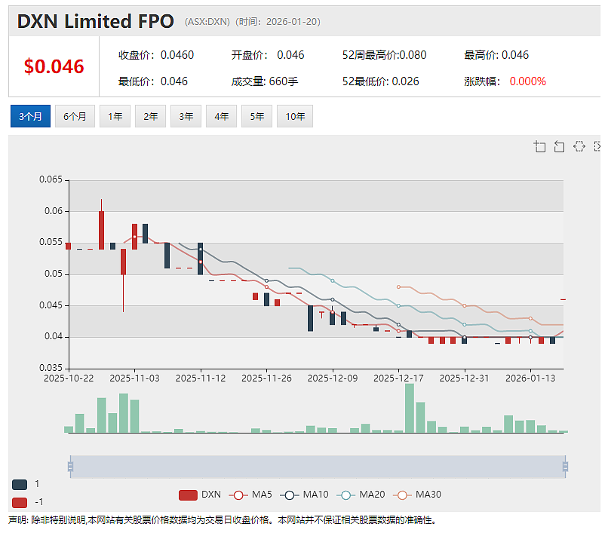Screen dimensions: 608x533
Task: Select the 4年 range tab
Action: coord(222,116)
